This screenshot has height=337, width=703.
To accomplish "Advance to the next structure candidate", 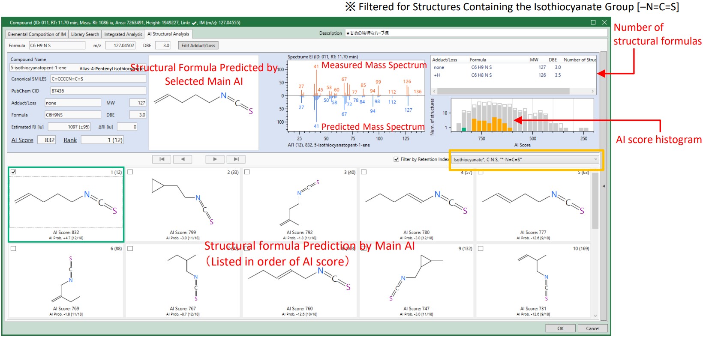I will coord(215,159).
